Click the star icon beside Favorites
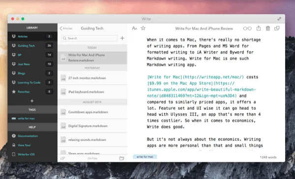The image size is (295, 179). pyautogui.click(x=14, y=92)
